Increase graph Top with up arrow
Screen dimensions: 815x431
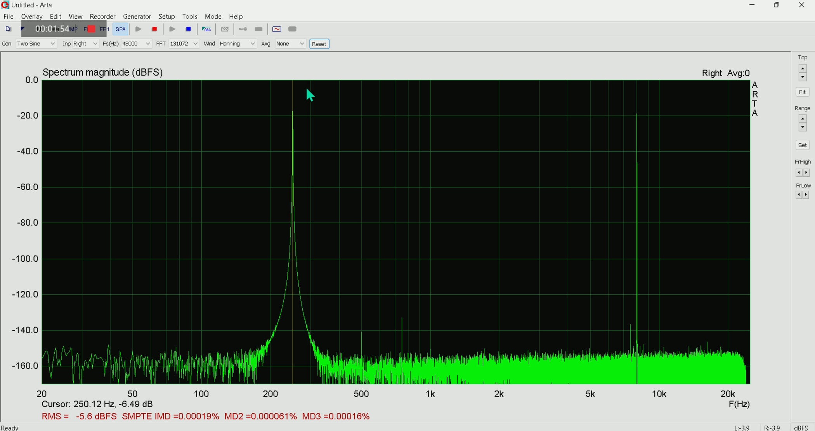(x=802, y=69)
